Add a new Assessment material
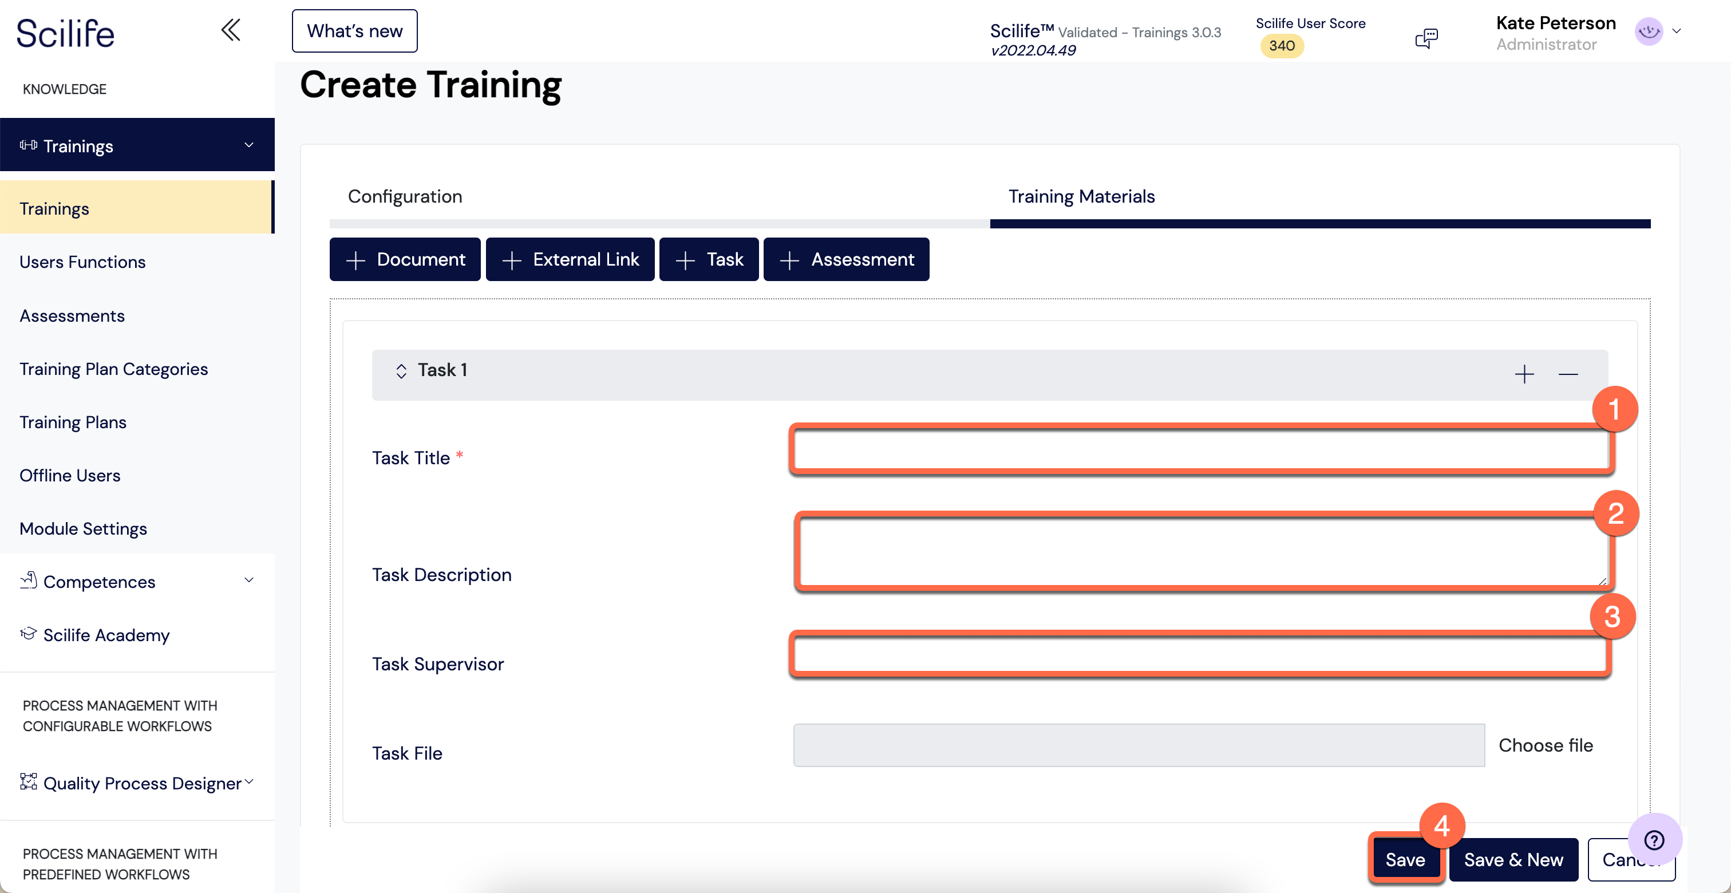The height and width of the screenshot is (893, 1731). tap(846, 259)
